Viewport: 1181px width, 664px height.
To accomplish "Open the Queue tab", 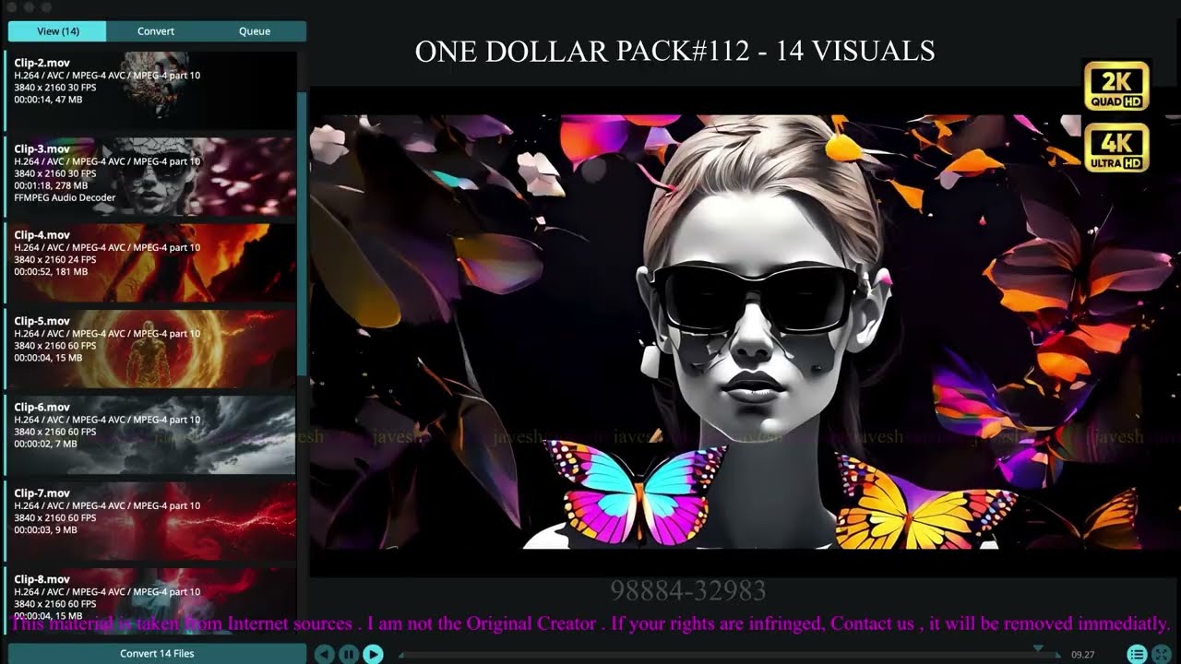I will click(x=255, y=30).
